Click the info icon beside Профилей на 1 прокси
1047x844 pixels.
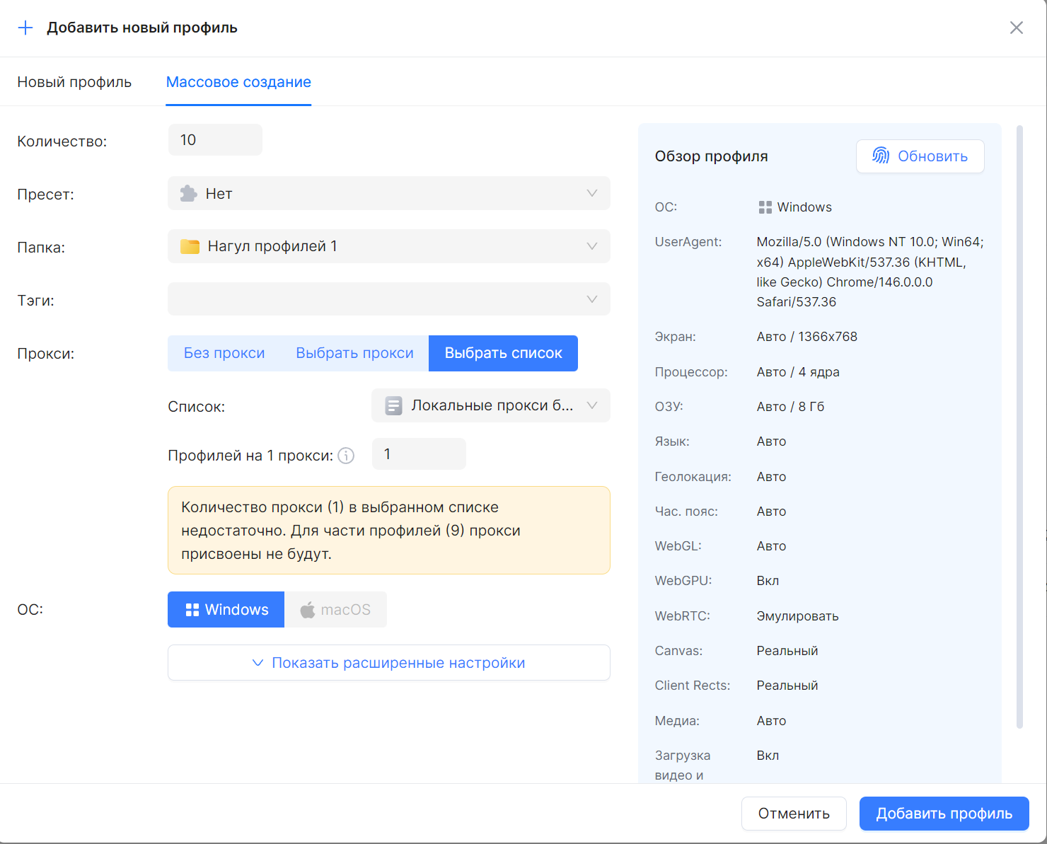tap(346, 456)
